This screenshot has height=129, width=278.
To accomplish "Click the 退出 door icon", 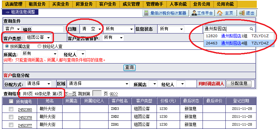I will (242, 13).
